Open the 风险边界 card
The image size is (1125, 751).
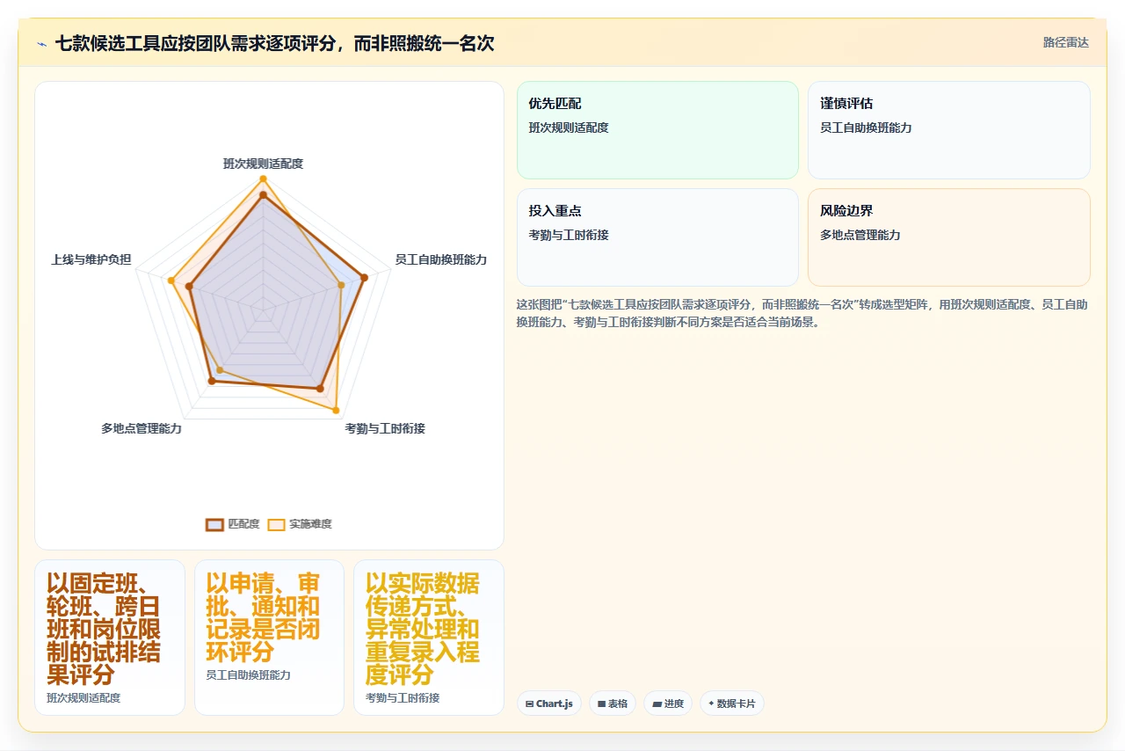click(949, 237)
